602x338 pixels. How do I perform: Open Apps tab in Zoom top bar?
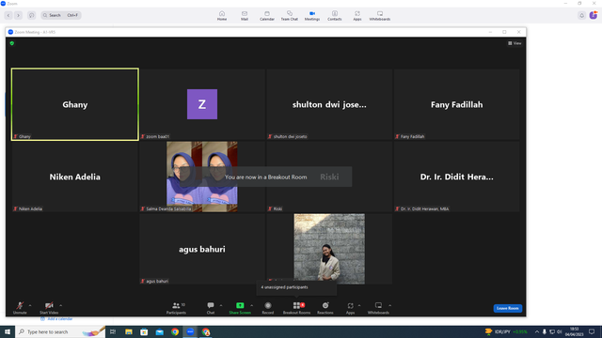(357, 16)
